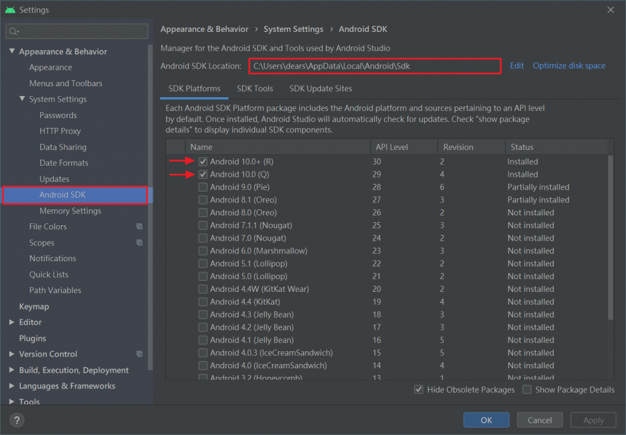Viewport: 626px width, 435px height.
Task: Collapse the Appearance & Behavior tree node
Action: (x=12, y=51)
